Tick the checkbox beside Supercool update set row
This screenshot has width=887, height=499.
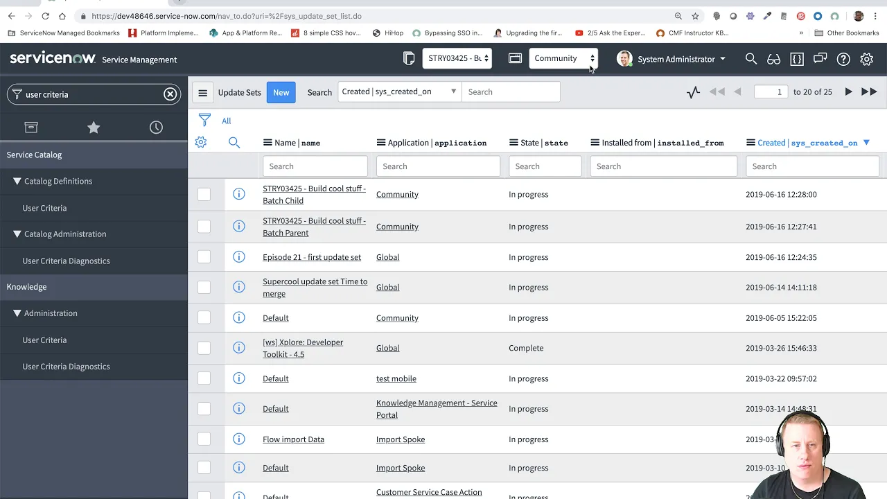pyautogui.click(x=204, y=287)
